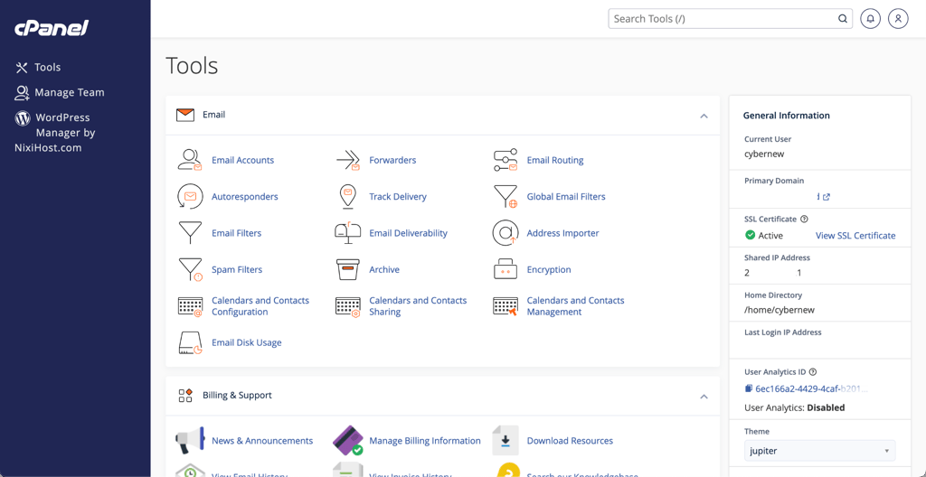926x477 pixels.
Task: Click the Email Deliverability link
Action: [x=408, y=233]
